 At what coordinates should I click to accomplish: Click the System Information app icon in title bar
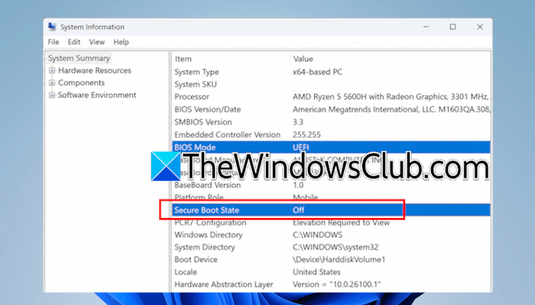tap(52, 27)
